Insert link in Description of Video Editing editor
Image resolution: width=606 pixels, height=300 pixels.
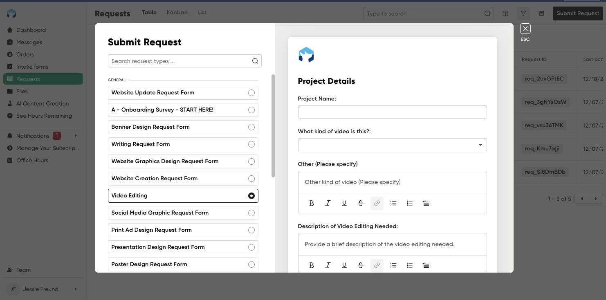[x=377, y=265]
